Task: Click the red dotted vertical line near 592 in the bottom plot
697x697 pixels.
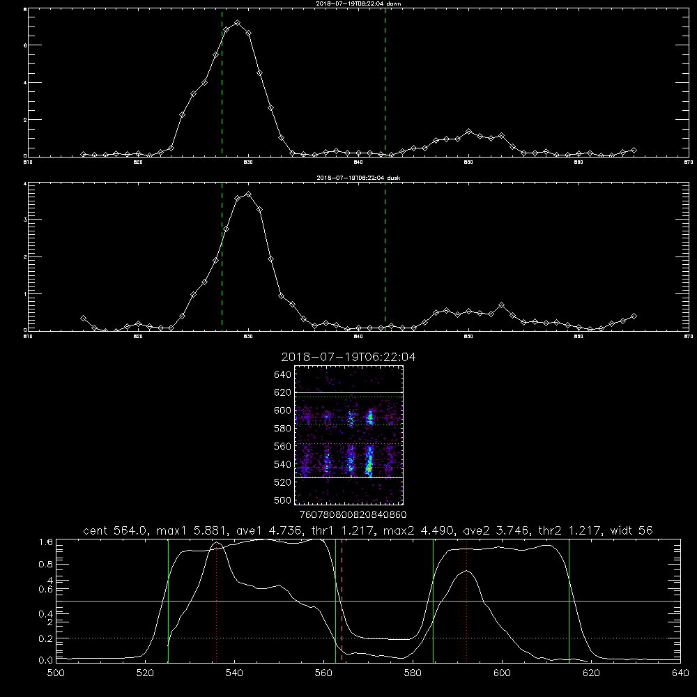Action: click(467, 600)
